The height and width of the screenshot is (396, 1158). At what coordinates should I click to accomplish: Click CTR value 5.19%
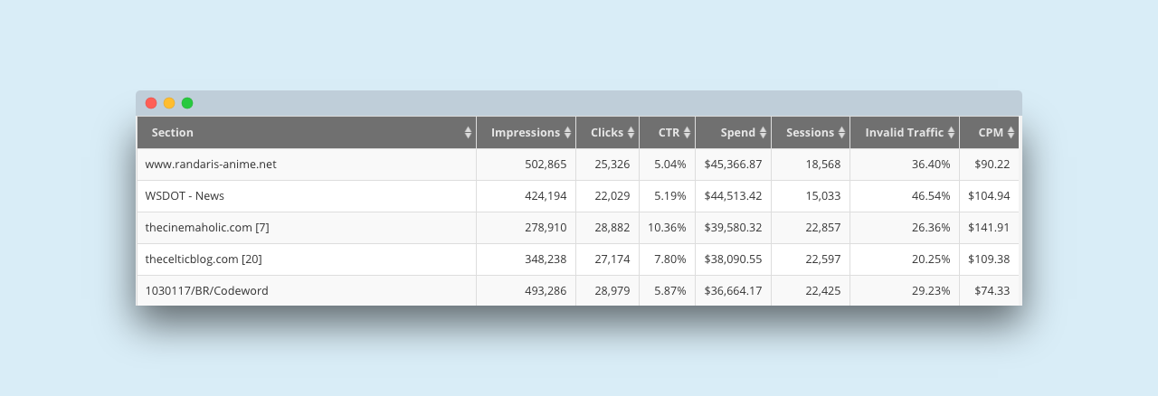(x=670, y=196)
